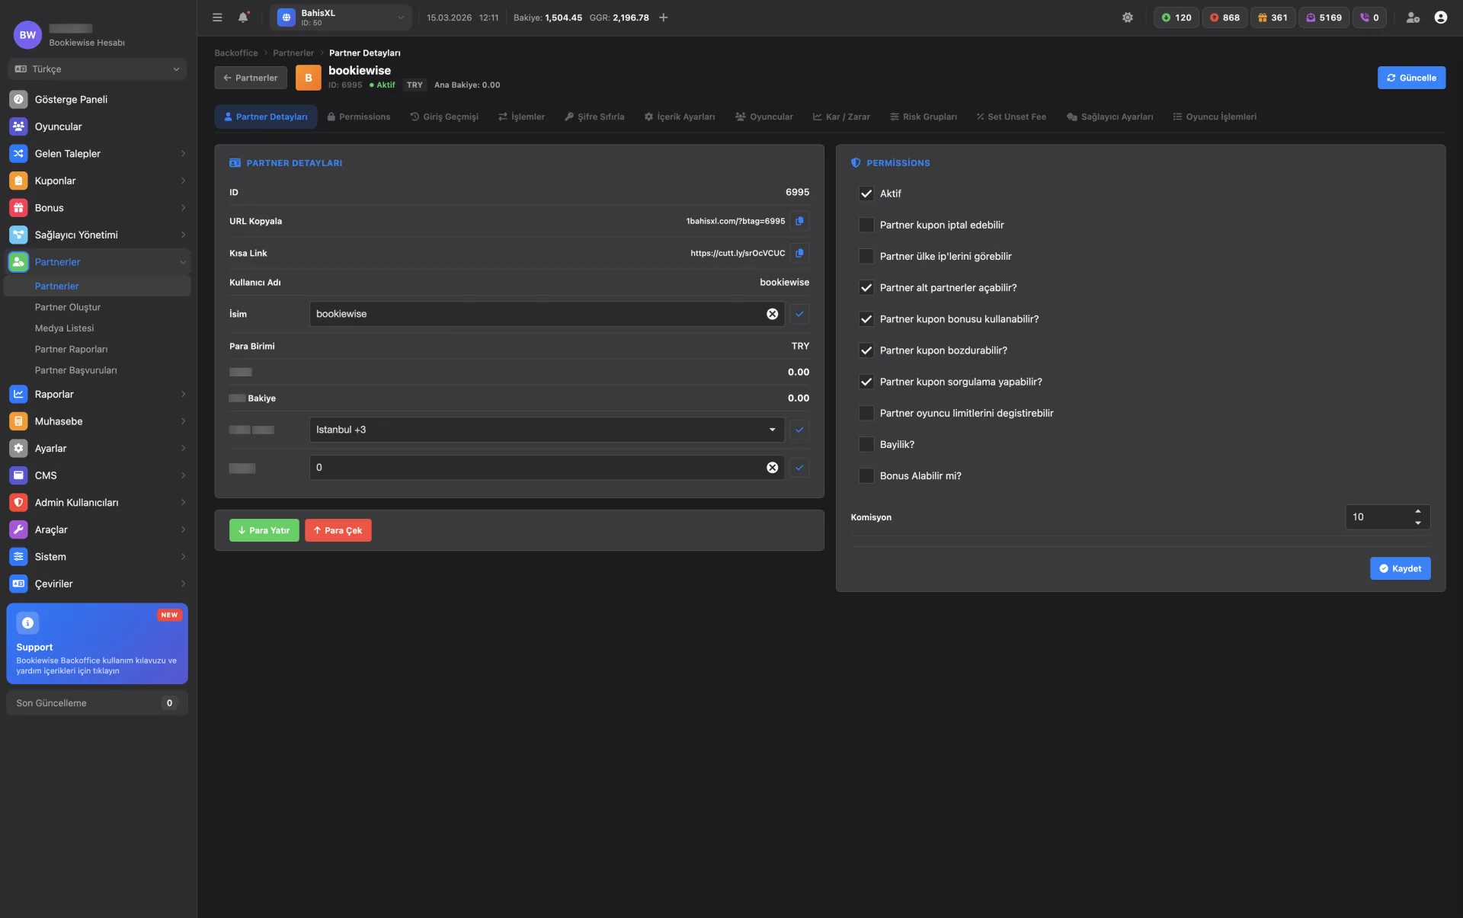1463x918 pixels.
Task: Click the Kaydet save button
Action: point(1400,568)
